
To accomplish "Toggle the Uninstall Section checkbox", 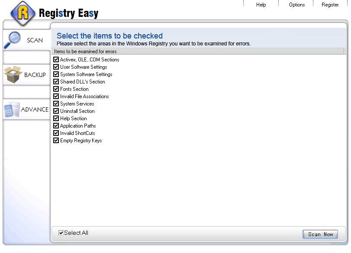I will pos(56,111).
